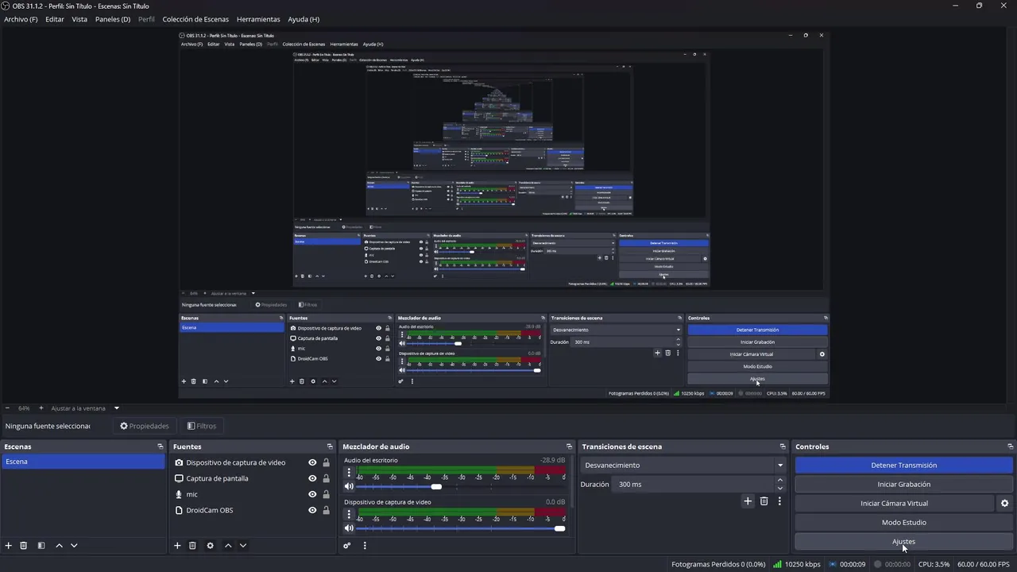
Task: Open the Herramientas menu
Action: coord(258,19)
